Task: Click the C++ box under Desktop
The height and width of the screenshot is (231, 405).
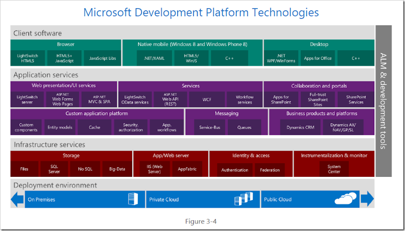Action: [x=356, y=58]
